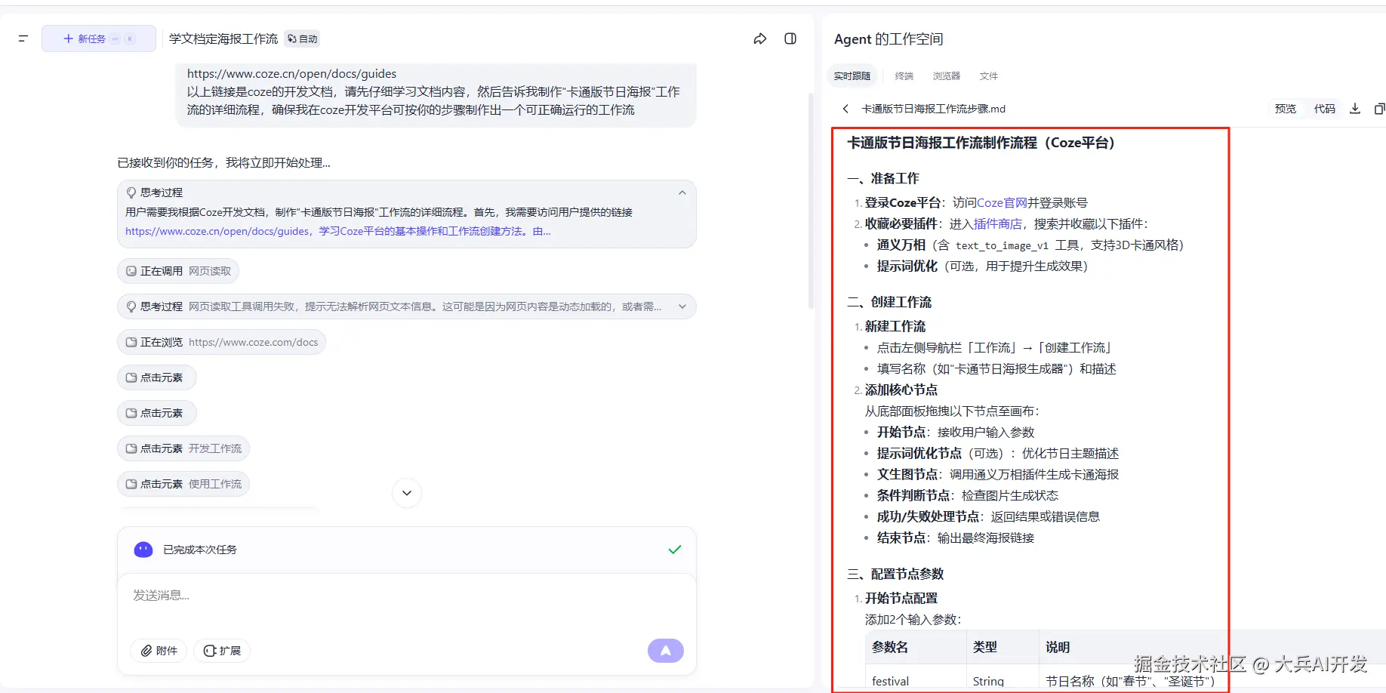Click the 提示词优化 plugin bullet
The height and width of the screenshot is (693, 1386).
click(x=982, y=266)
